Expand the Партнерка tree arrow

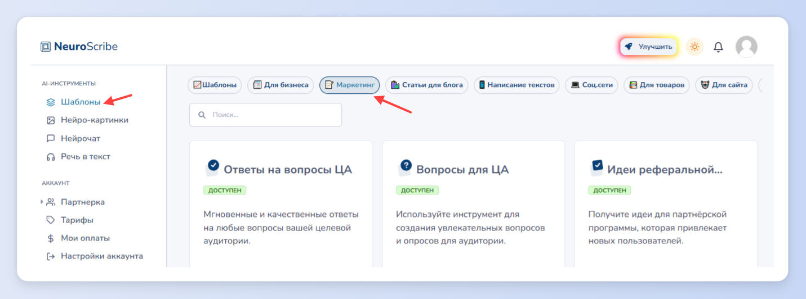[42, 202]
